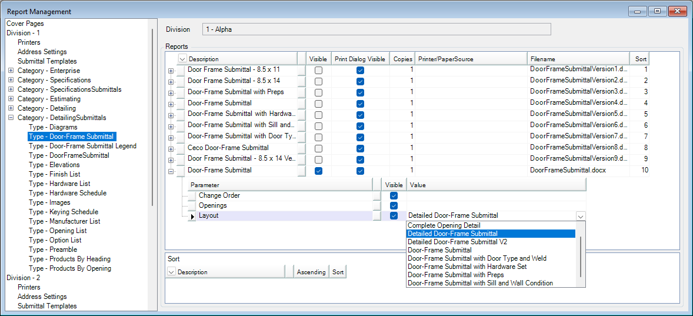693x316 pixels.
Task: Open Submittal Templates under Division - 1
Action: click(x=47, y=61)
